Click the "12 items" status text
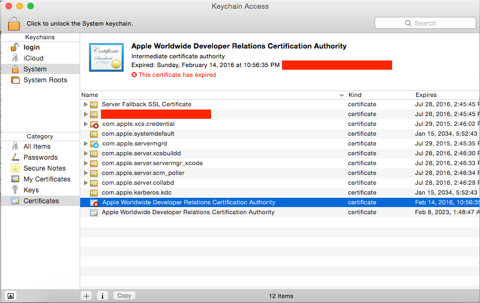This screenshot has width=480, height=303. (281, 296)
